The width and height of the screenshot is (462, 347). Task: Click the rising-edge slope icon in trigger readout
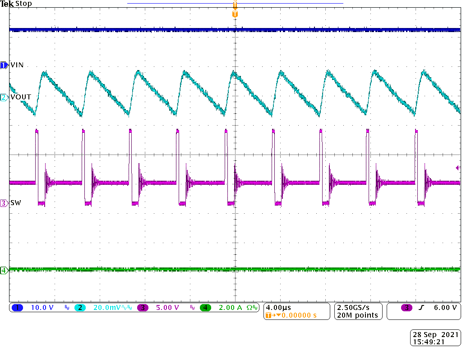(x=422, y=308)
